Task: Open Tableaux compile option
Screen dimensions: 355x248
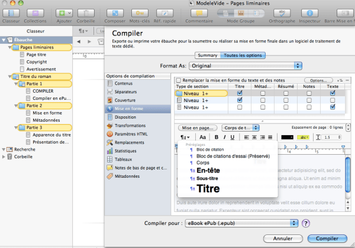Action: point(138,159)
